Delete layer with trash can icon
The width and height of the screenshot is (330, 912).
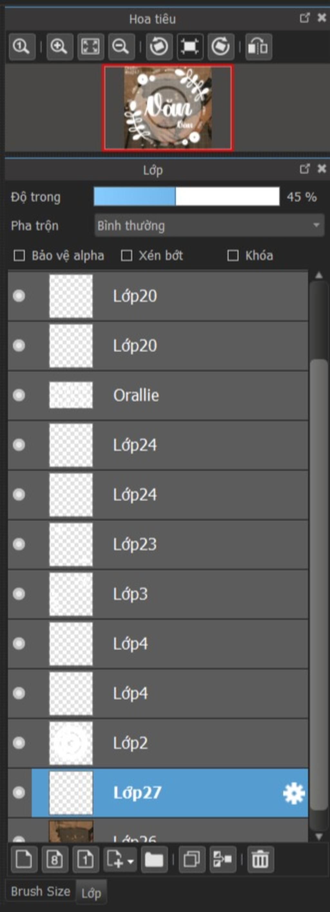coord(260,859)
